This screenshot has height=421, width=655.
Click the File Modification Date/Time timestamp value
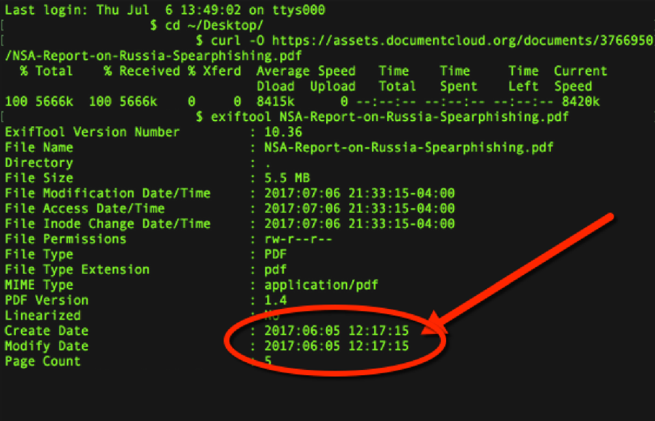(360, 193)
